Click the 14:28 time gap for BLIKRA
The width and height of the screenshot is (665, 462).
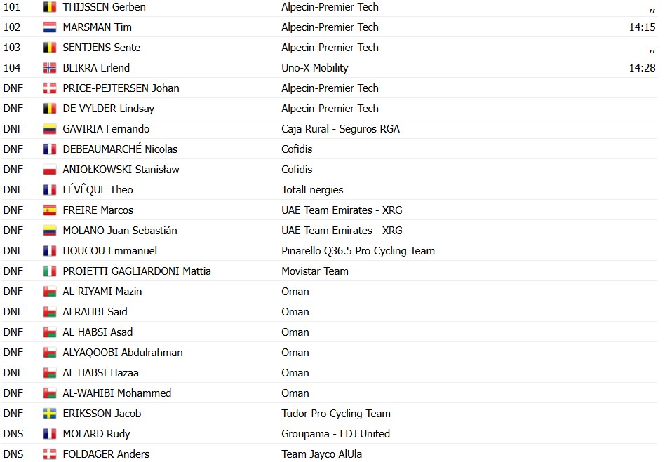[x=642, y=68]
